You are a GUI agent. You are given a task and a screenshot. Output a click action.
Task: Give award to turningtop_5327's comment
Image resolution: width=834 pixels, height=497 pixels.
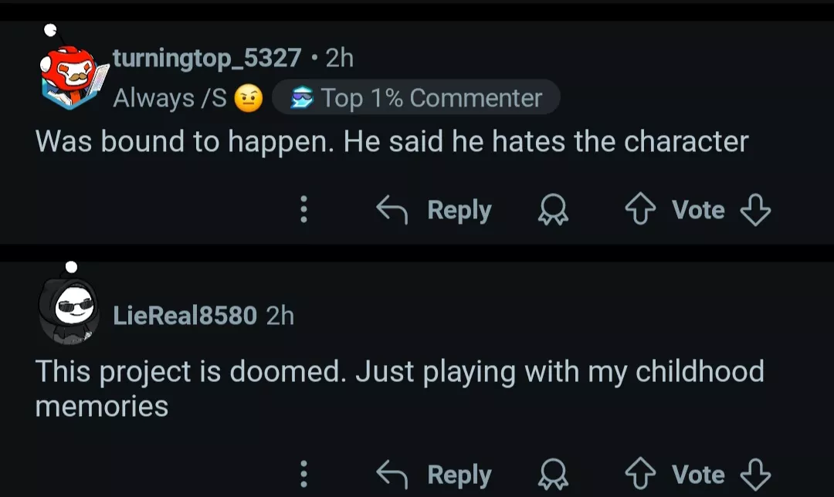point(553,210)
